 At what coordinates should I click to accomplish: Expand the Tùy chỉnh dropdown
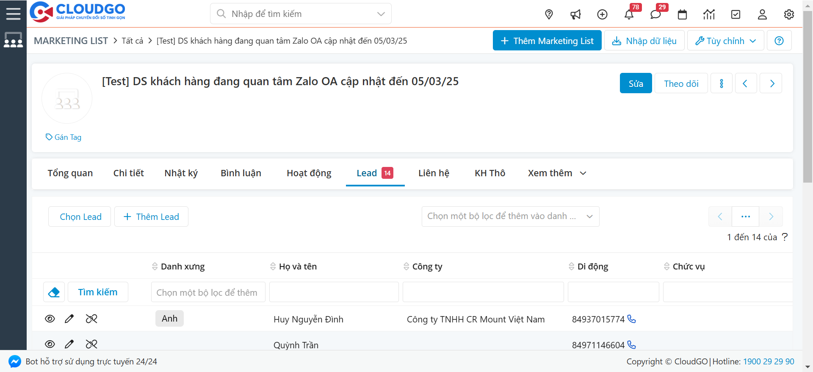[x=725, y=41]
